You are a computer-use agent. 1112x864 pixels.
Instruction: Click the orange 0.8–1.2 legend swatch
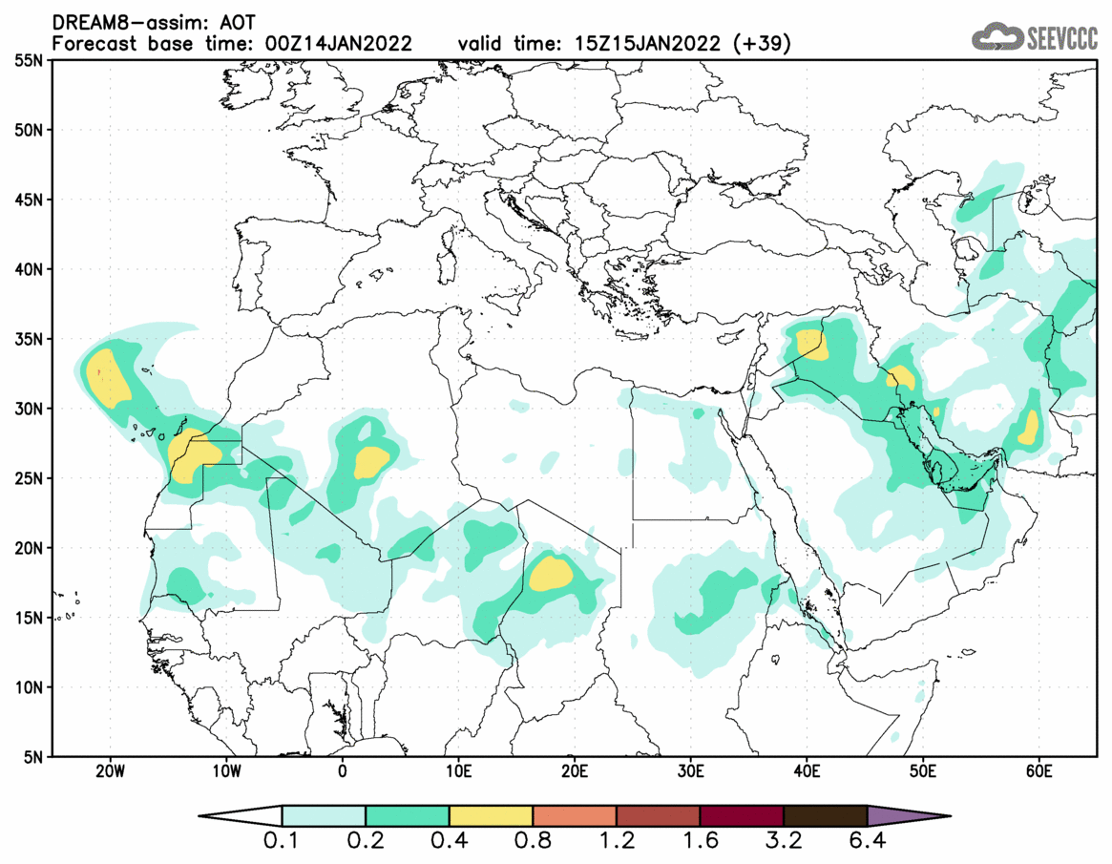tap(575, 815)
